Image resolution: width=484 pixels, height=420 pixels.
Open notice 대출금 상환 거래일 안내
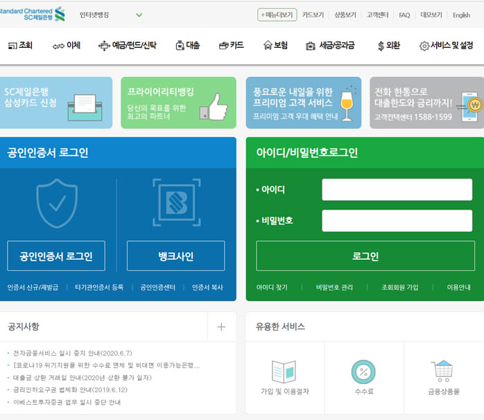pyautogui.click(x=83, y=378)
